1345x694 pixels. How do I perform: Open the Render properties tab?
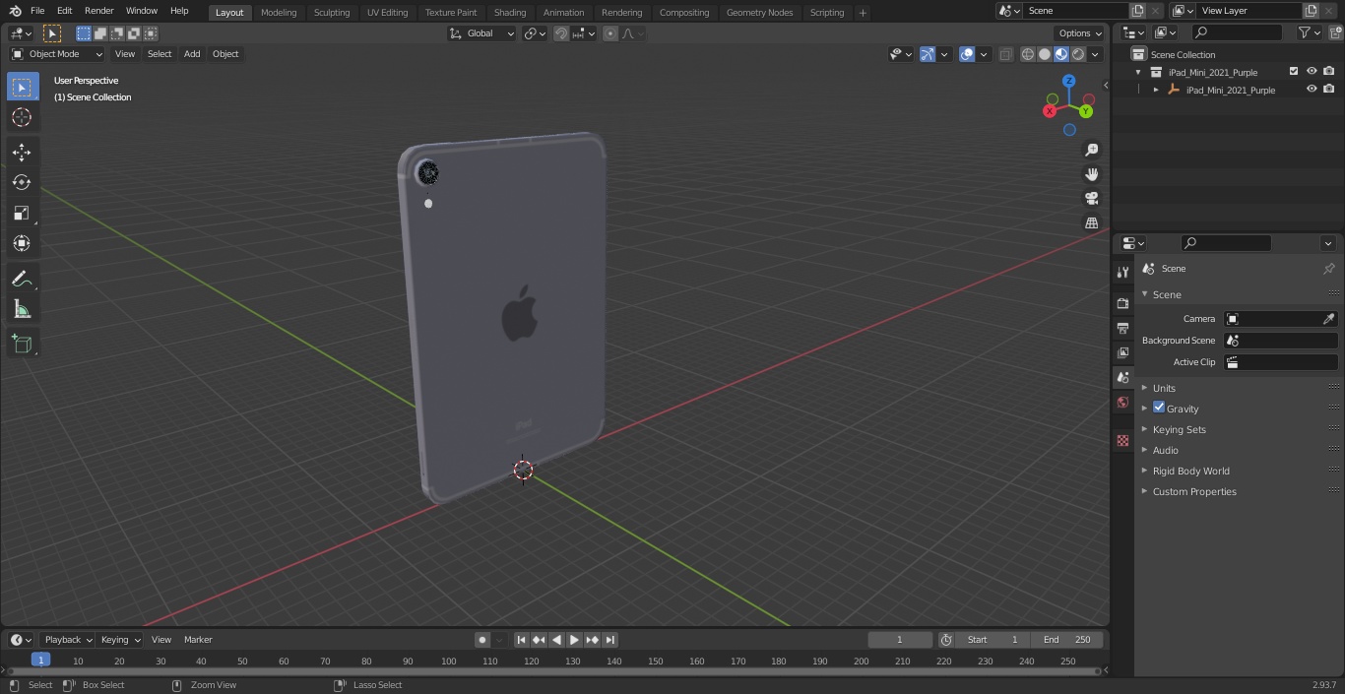click(1122, 303)
